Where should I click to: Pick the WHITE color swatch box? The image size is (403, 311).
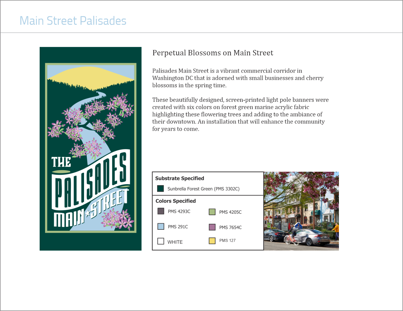[x=161, y=241]
